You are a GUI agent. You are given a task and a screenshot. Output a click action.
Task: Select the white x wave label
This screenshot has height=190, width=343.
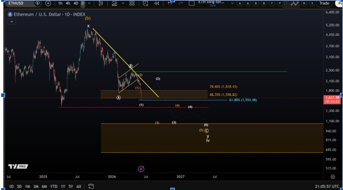point(88,26)
